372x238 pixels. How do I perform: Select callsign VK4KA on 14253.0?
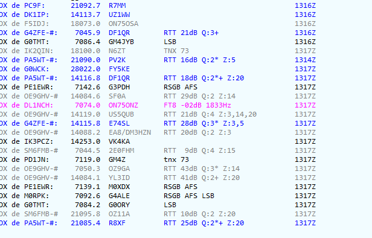(x=119, y=141)
